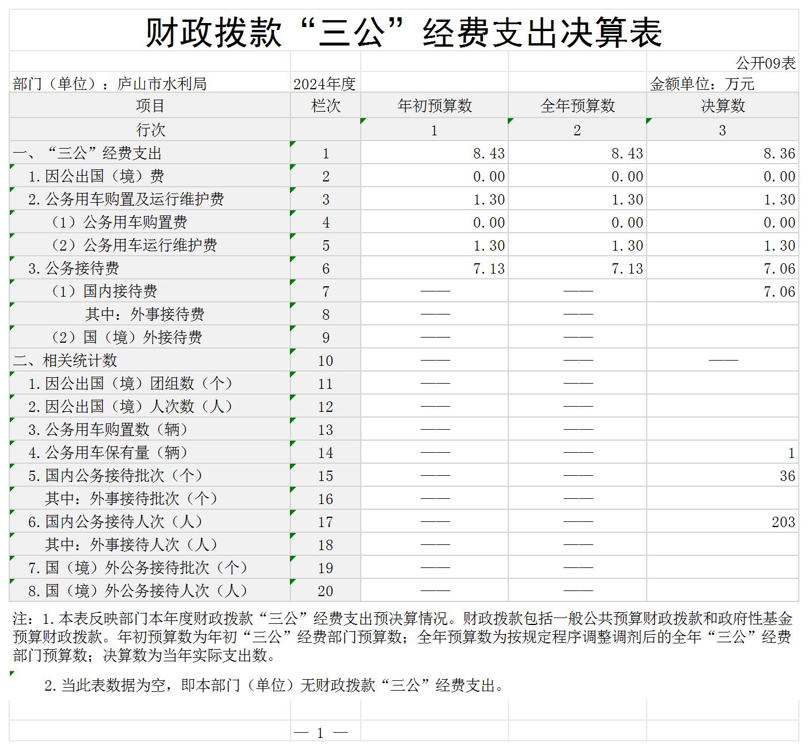Select the 项目 header cell

tap(150, 106)
